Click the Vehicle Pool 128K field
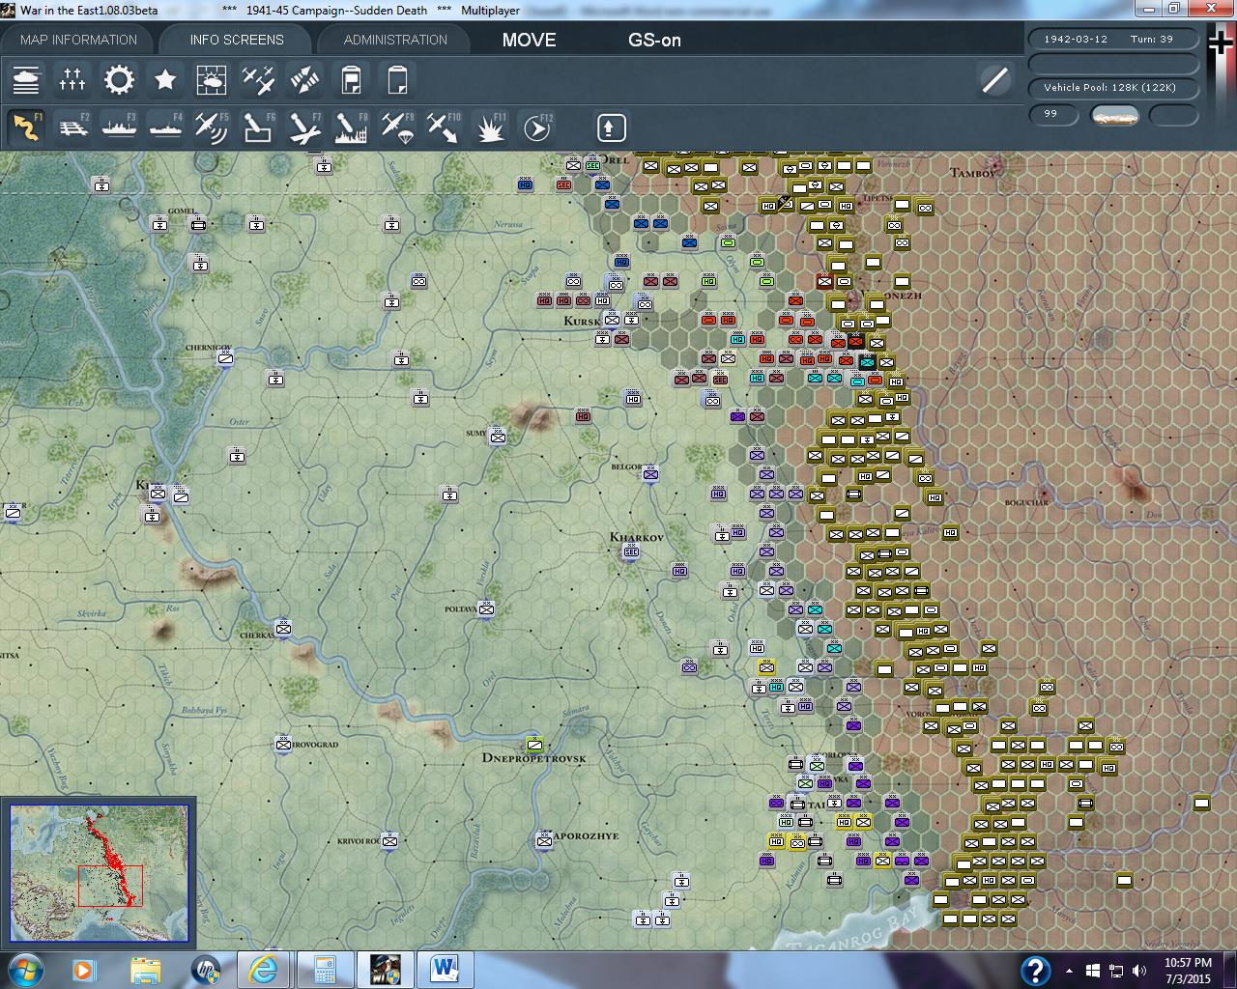Viewport: 1237px width, 989px height. (x=1113, y=88)
